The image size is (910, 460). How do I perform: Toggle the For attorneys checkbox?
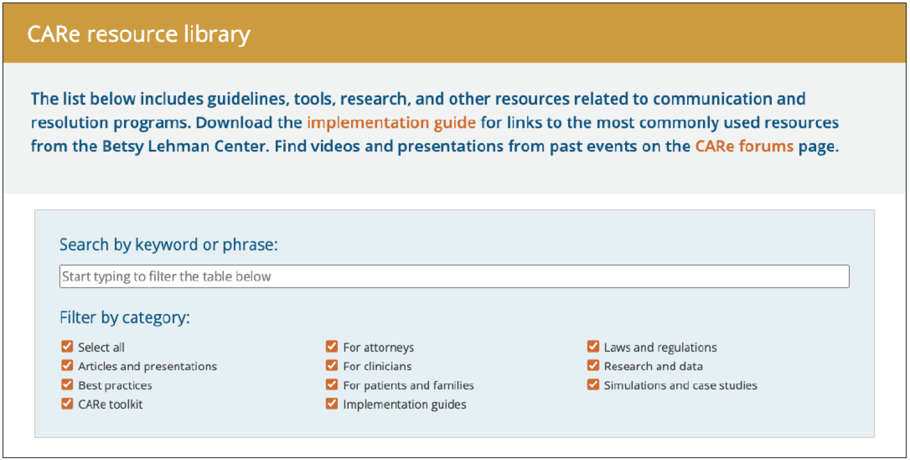(332, 346)
